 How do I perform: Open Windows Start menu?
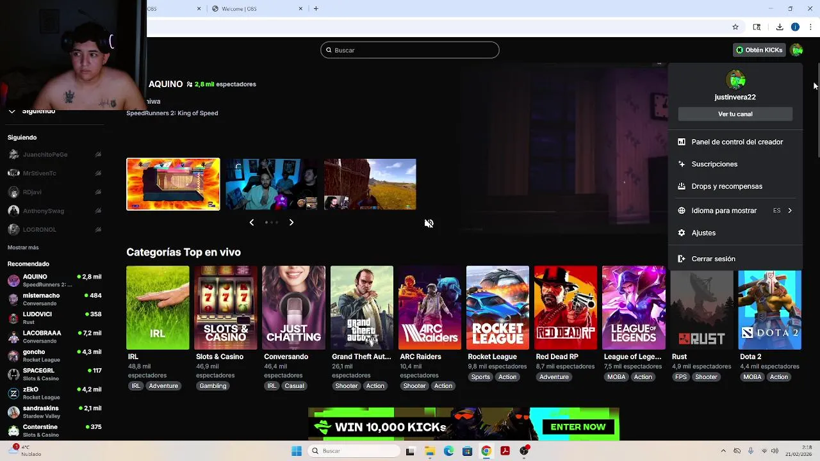tap(297, 451)
